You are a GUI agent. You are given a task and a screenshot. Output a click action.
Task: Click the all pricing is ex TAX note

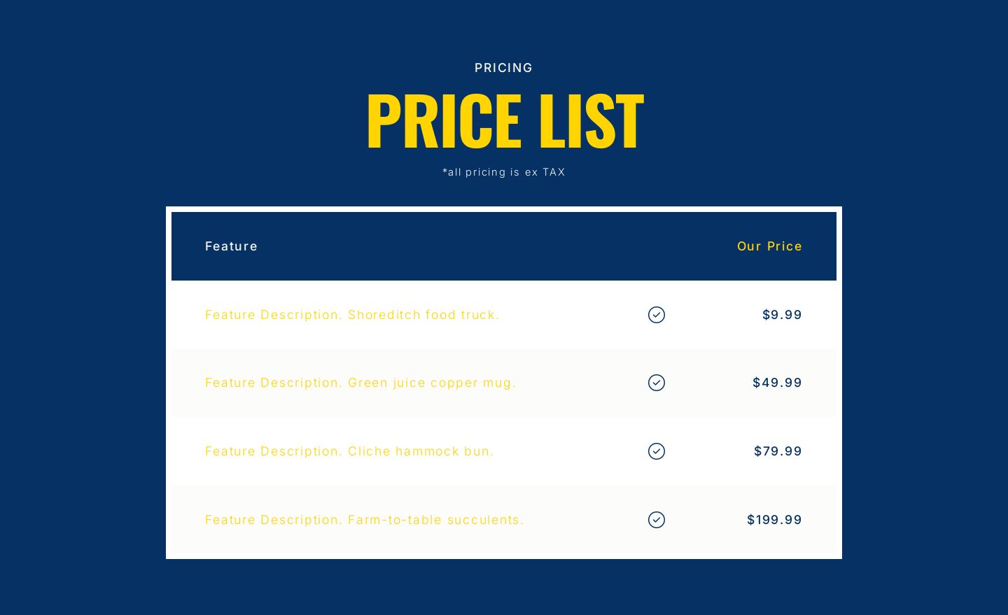[504, 172]
